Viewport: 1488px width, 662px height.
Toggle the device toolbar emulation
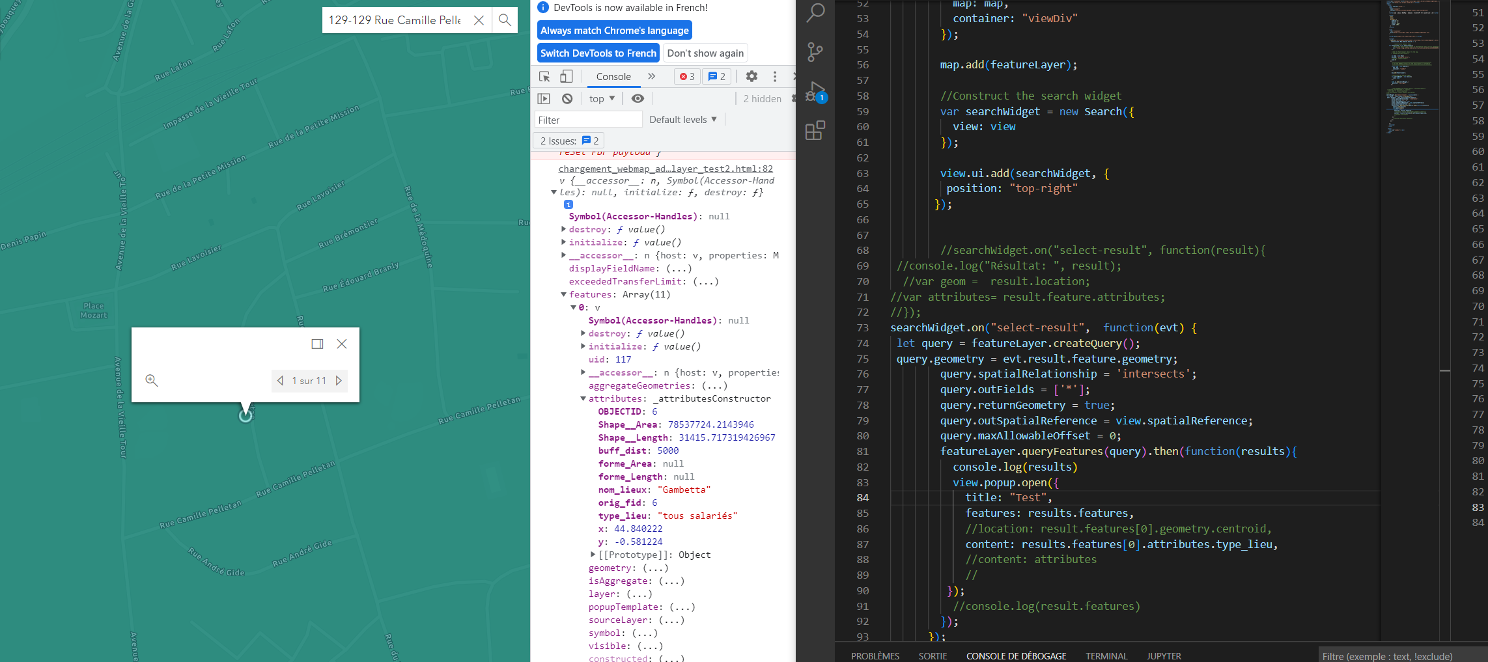pyautogui.click(x=566, y=76)
